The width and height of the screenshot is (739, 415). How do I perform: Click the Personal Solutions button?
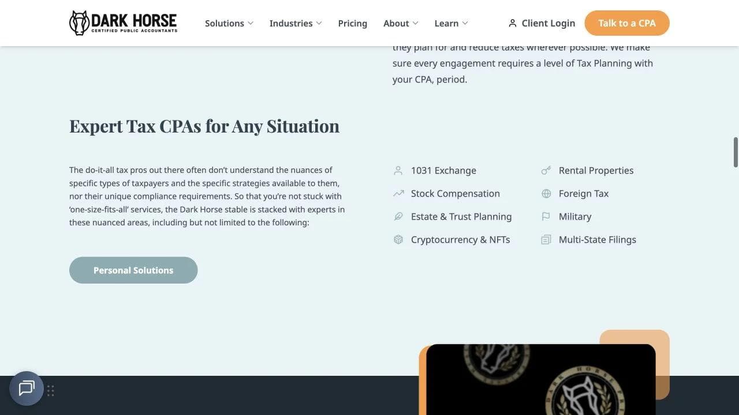pos(133,270)
